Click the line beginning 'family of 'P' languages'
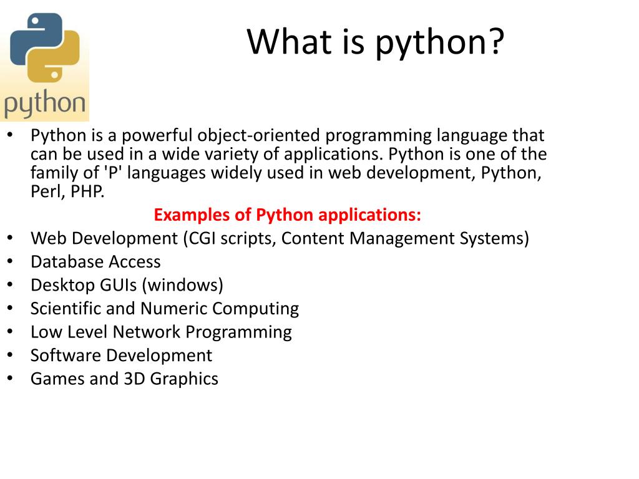 pyautogui.click(x=286, y=173)
